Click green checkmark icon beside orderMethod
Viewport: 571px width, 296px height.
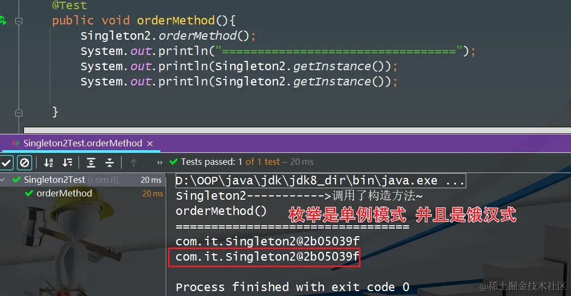29,194
